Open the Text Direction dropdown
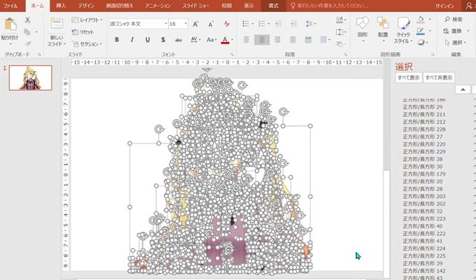Screen dimensions: 476x280 (x=341, y=20)
